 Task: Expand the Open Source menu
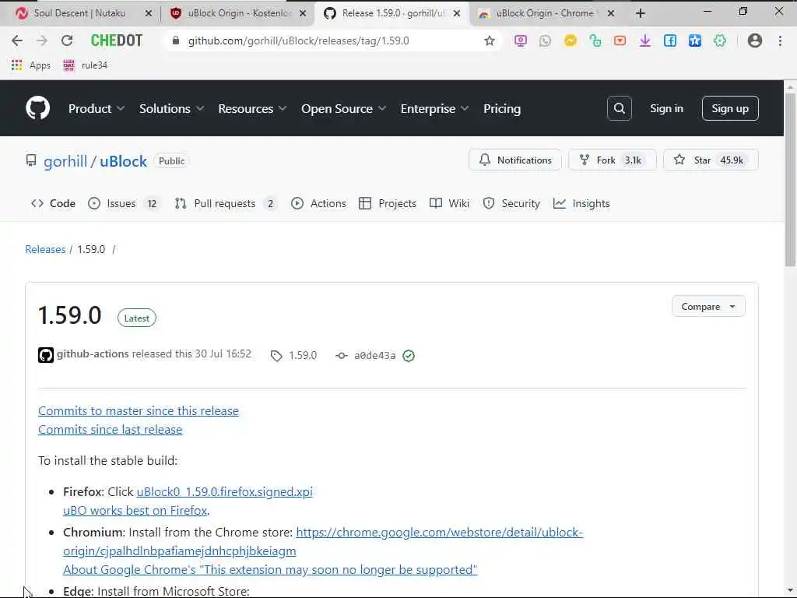(343, 108)
